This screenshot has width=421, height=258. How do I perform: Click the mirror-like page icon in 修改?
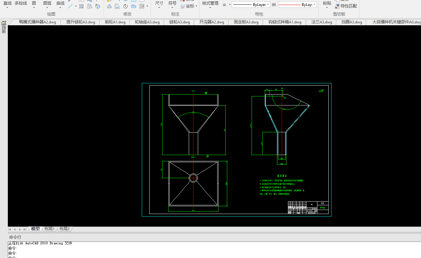point(117,6)
